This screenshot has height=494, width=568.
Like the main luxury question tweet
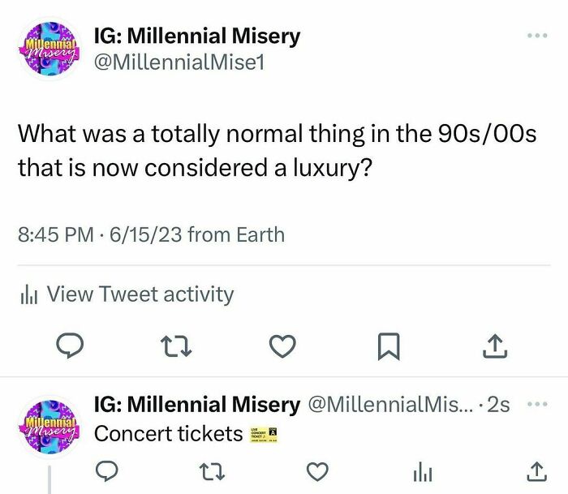click(281, 347)
